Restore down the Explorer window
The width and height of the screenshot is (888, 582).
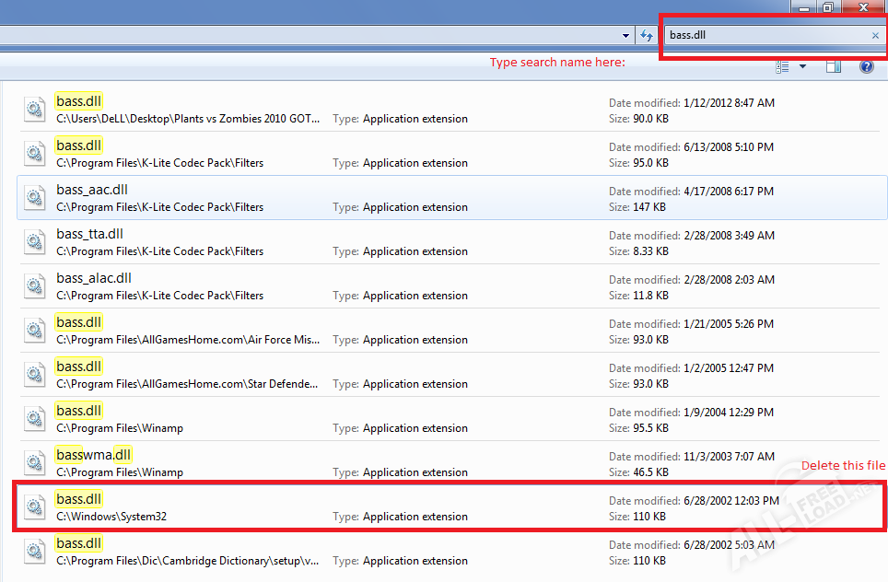click(828, 7)
